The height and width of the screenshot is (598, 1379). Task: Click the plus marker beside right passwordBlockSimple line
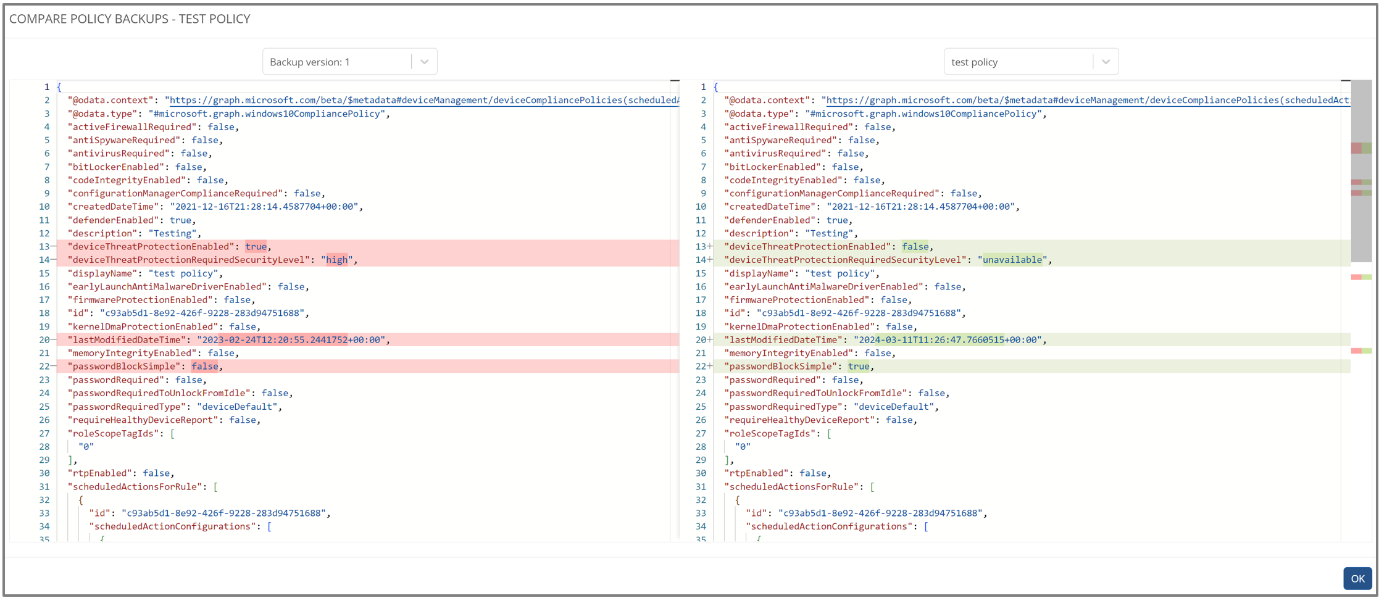710,367
